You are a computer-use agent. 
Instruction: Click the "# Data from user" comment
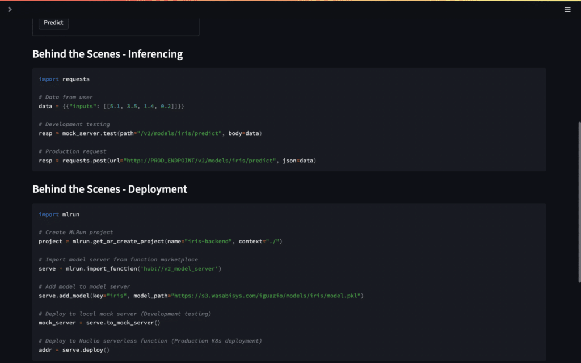(66, 97)
